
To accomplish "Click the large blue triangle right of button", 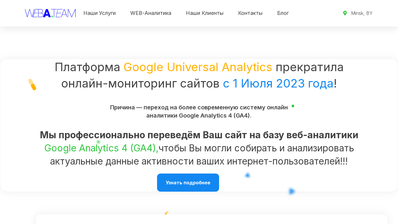I will (292, 191).
